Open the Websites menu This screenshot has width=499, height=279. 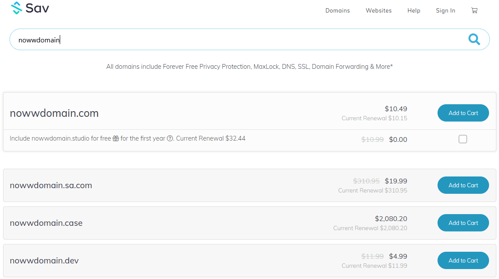(x=378, y=10)
